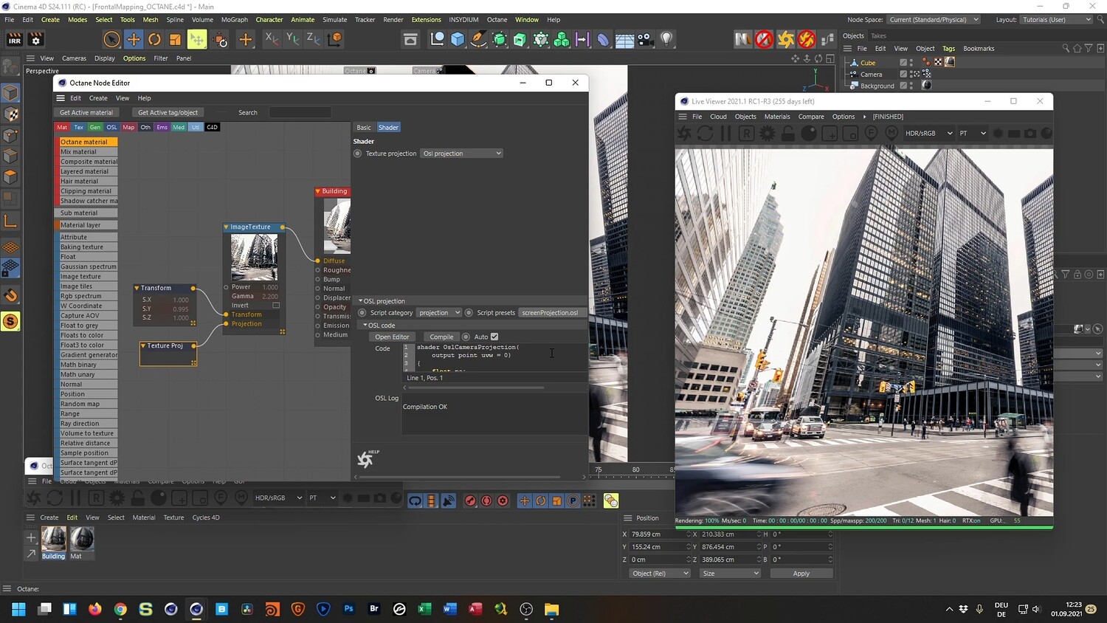Click the radio circle beside Auto
This screenshot has height=623, width=1107.
[x=466, y=337]
